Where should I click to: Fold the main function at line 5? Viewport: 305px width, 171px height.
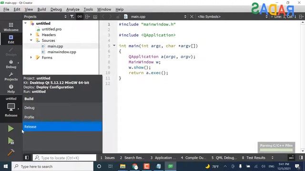pos(114,46)
